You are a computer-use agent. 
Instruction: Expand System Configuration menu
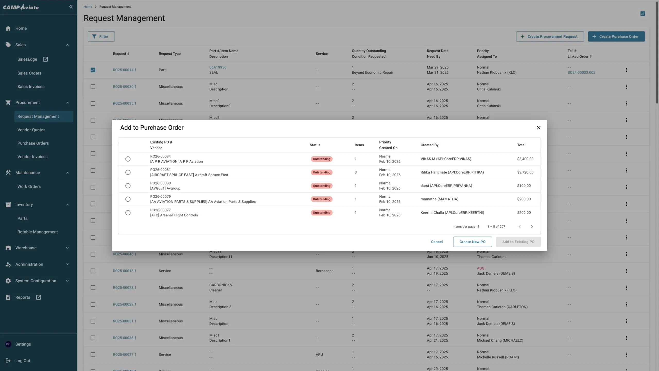[67, 281]
